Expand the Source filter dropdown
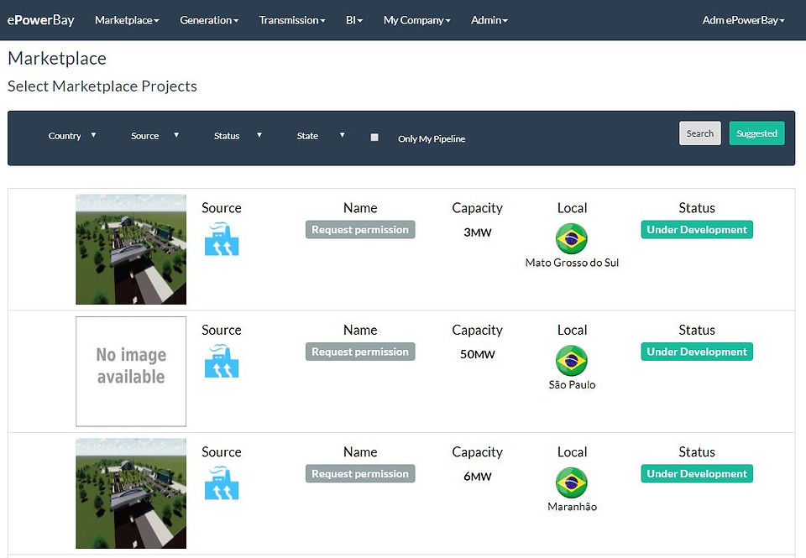Screen dimensions: 806x558 pos(154,136)
